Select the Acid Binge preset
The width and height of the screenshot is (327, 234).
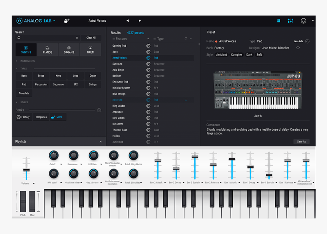coord(118,70)
